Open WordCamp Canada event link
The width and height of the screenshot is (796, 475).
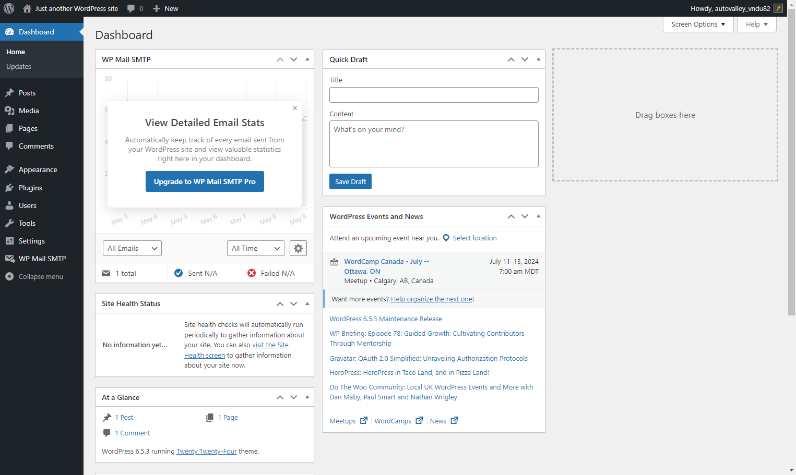tap(386, 266)
